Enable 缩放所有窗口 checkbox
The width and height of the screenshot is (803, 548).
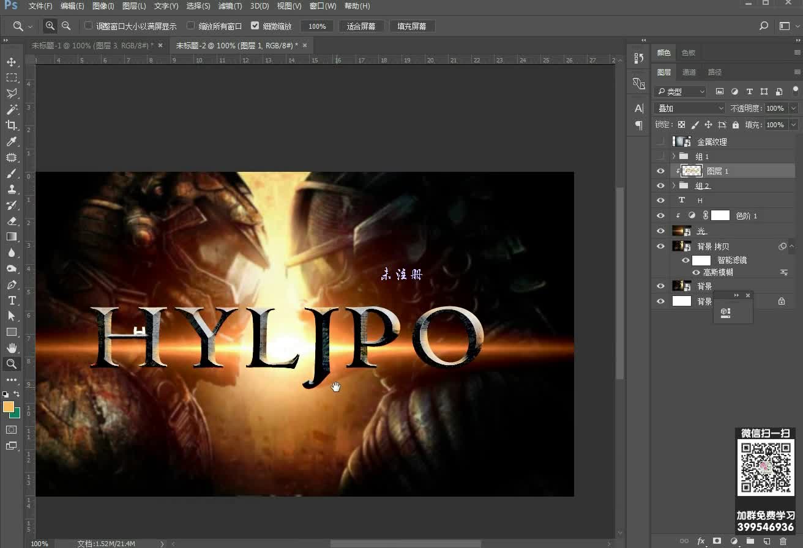click(190, 26)
